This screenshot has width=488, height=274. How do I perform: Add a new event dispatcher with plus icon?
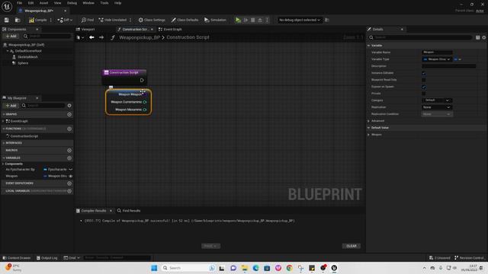coord(69,183)
